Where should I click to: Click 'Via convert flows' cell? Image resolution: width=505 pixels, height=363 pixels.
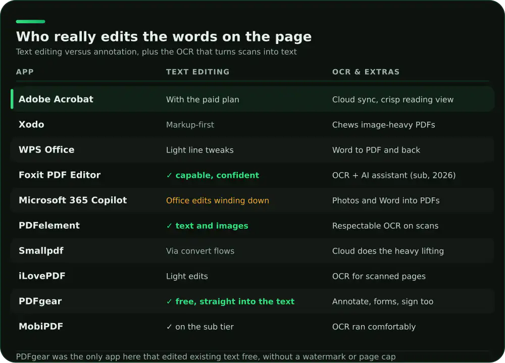(200, 251)
